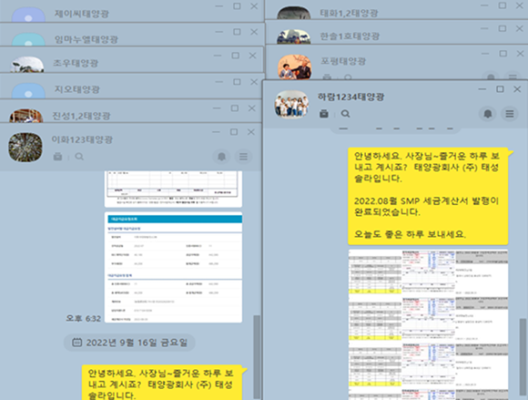
Task: Maximize the 하람1234태양광 chat window
Action: coord(500,89)
